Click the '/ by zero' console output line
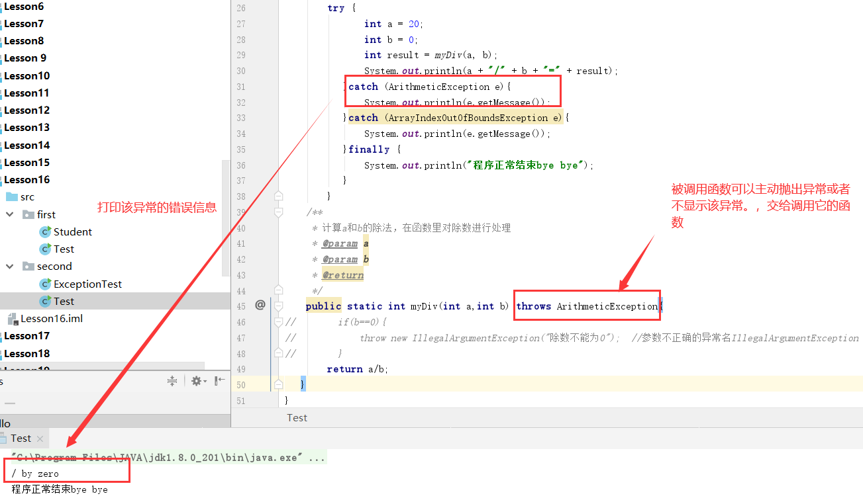Image resolution: width=863 pixels, height=500 pixels. (35, 474)
